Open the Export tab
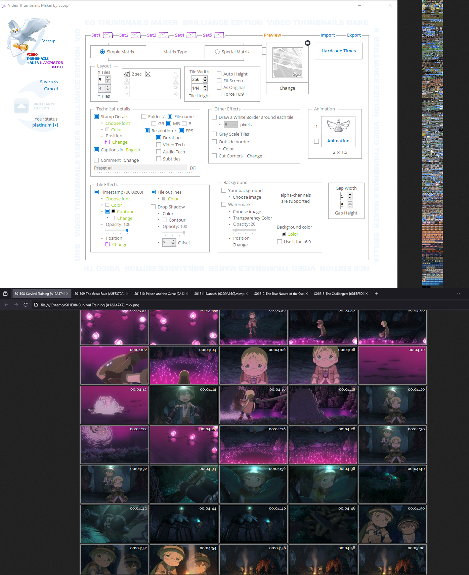Screen dimensions: 469x575 354,35
